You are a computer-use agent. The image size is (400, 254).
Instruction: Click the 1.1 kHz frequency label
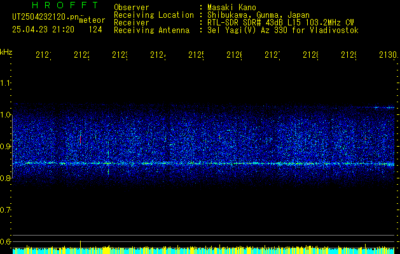pyautogui.click(x=5, y=83)
